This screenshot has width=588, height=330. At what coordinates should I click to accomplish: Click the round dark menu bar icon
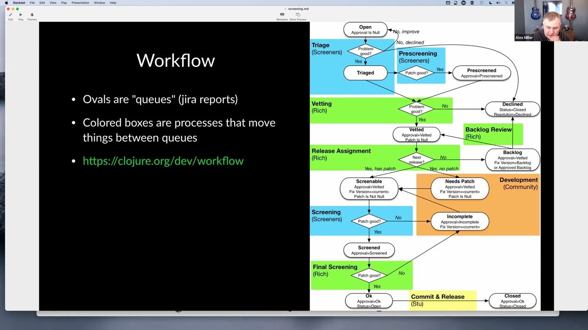tap(464, 3)
